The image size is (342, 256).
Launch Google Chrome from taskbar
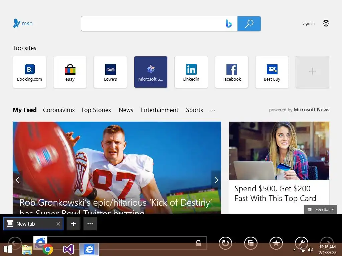click(48, 249)
